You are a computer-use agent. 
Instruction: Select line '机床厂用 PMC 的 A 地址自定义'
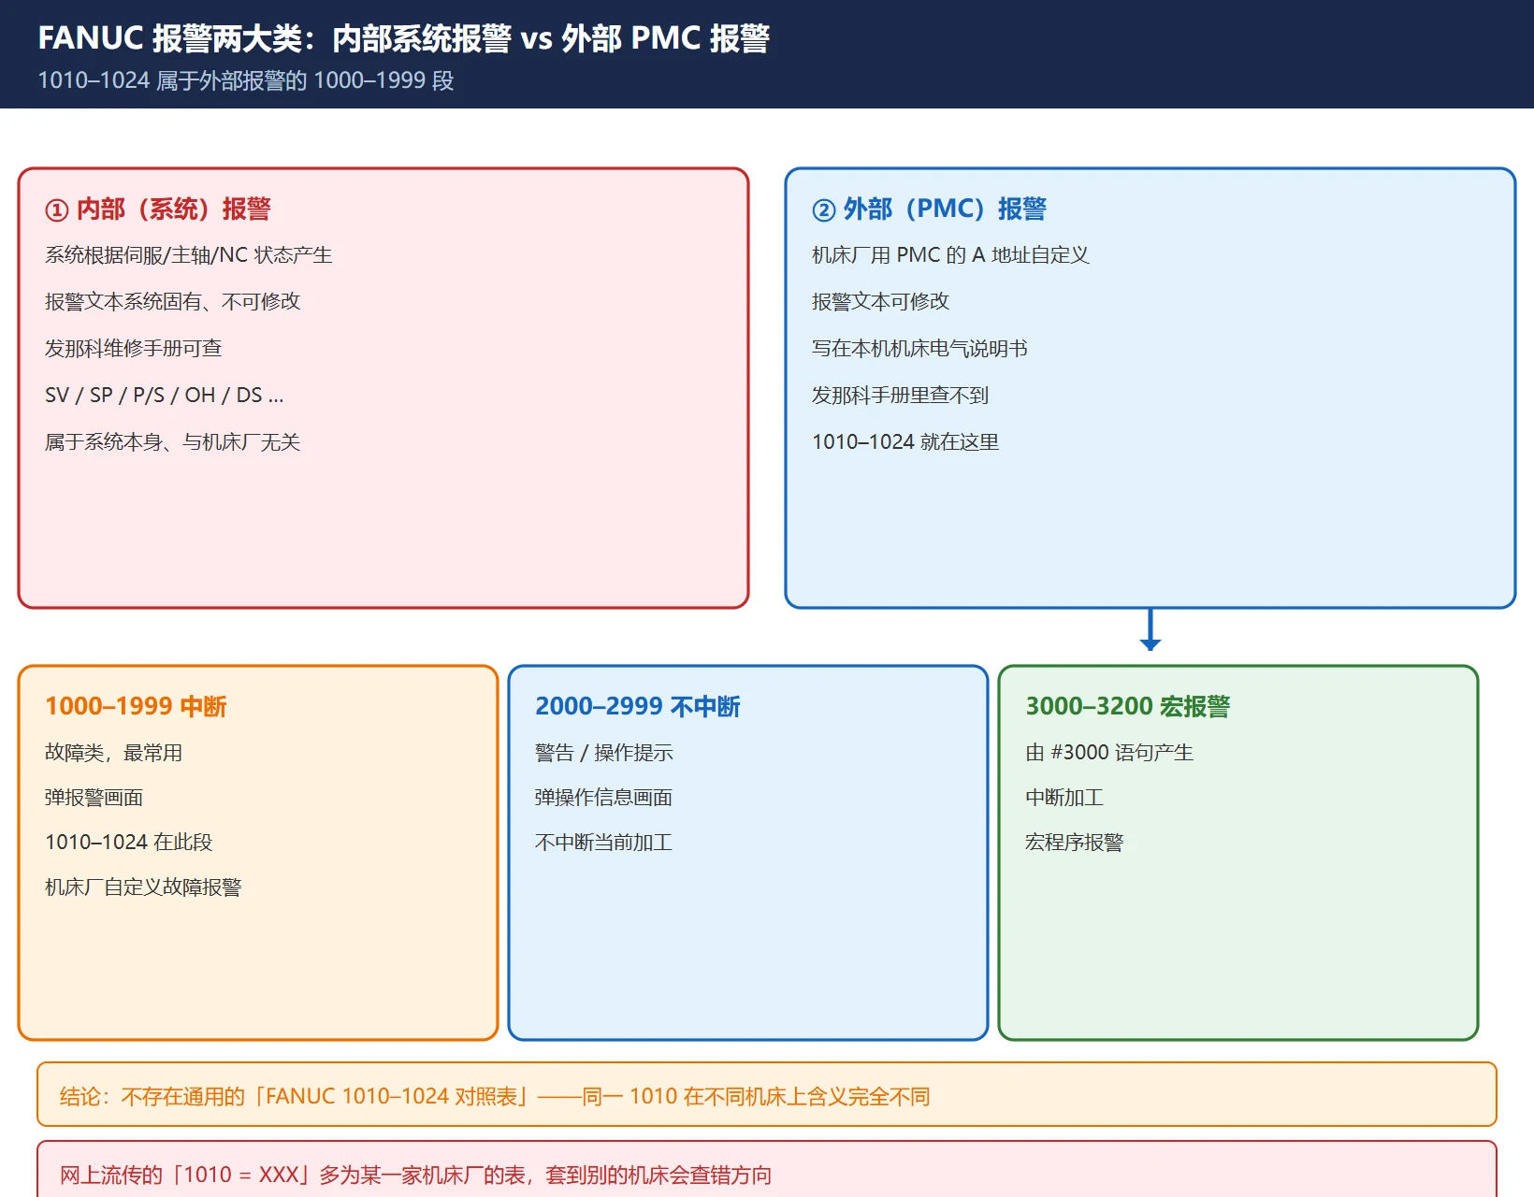tap(951, 255)
